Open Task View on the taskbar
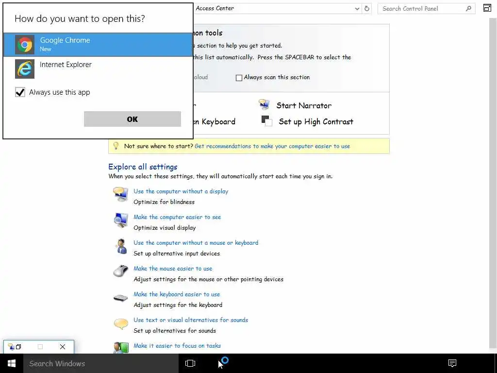Screen dimensions: 497x373 [190, 363]
